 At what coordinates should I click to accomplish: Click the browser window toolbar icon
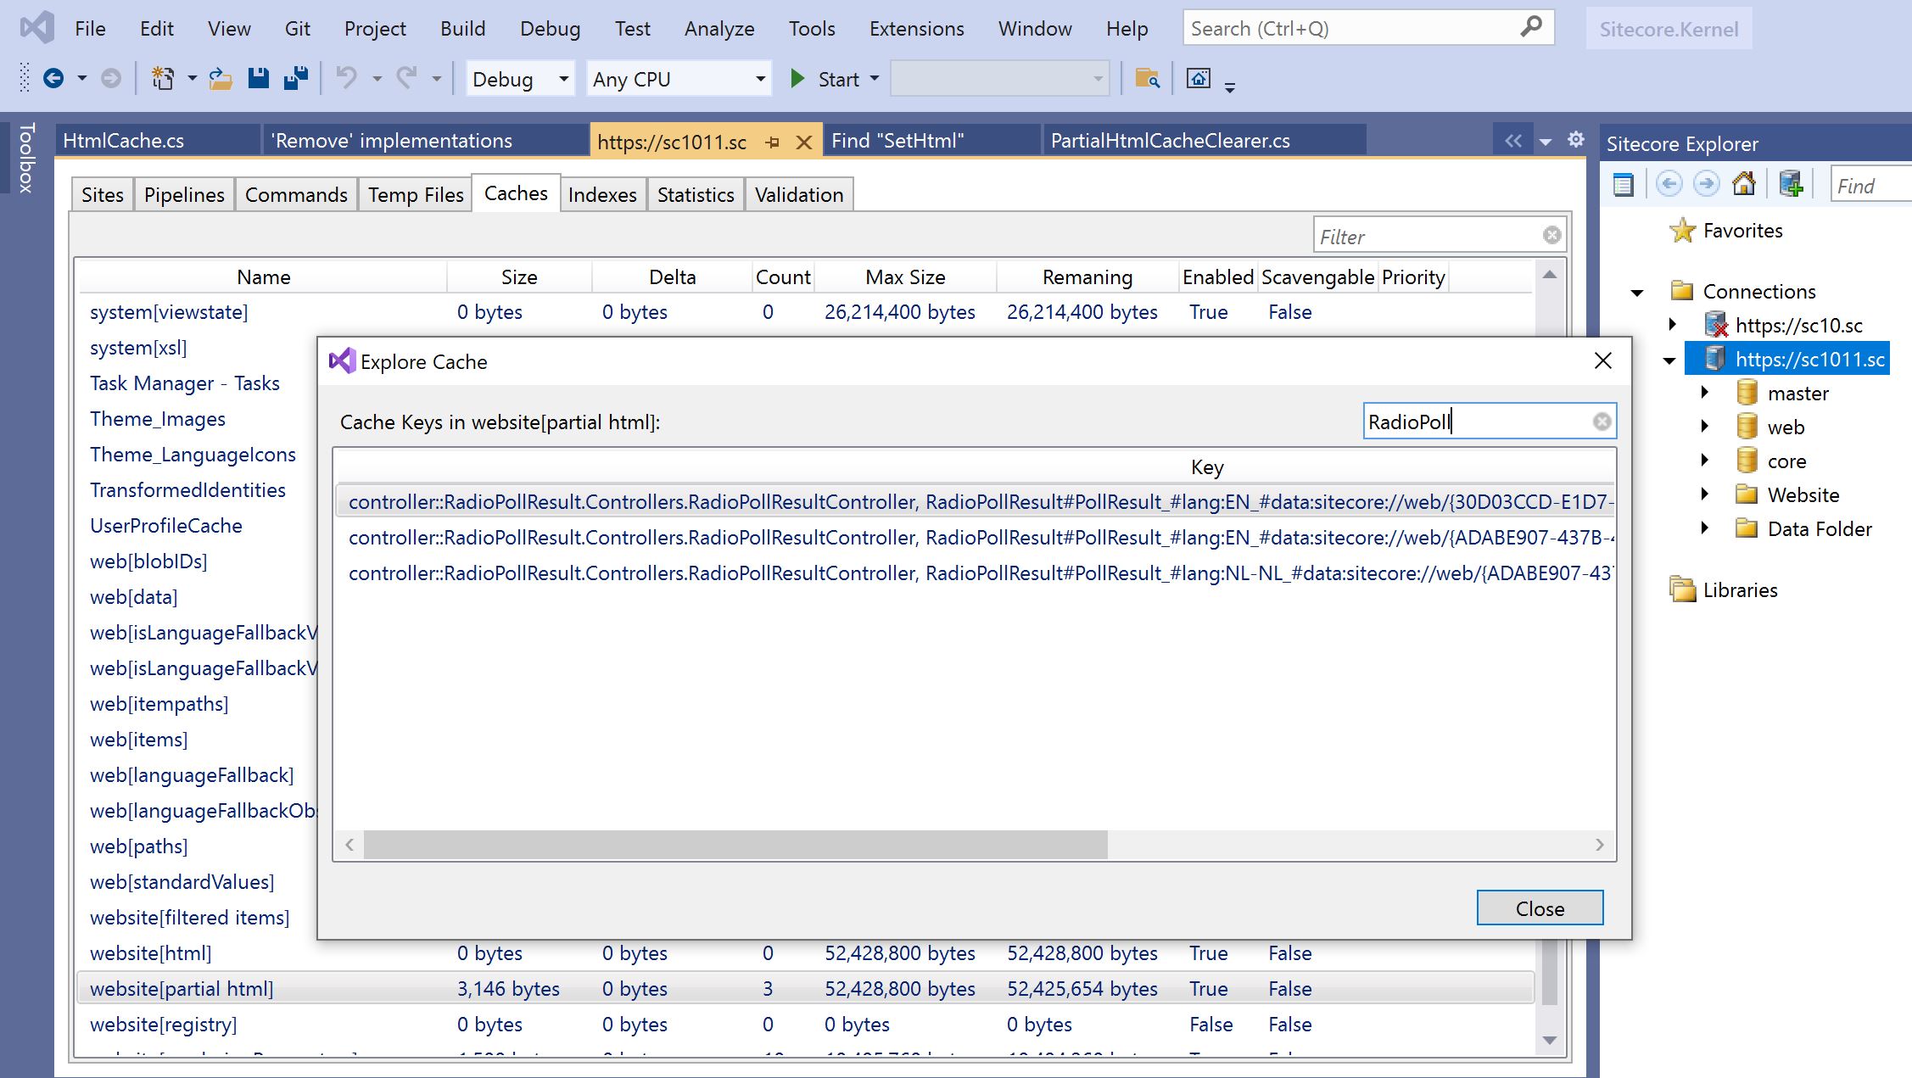click(x=1198, y=79)
